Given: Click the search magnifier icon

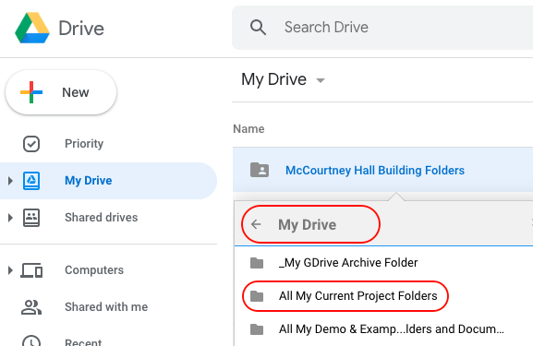Looking at the screenshot, I should point(258,27).
